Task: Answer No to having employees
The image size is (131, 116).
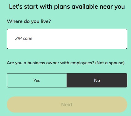Action: pyautogui.click(x=97, y=80)
